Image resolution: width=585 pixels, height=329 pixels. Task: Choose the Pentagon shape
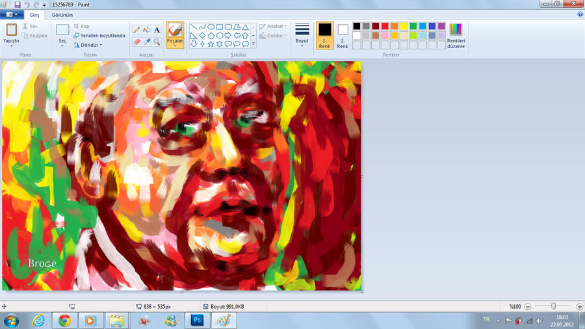211,36
